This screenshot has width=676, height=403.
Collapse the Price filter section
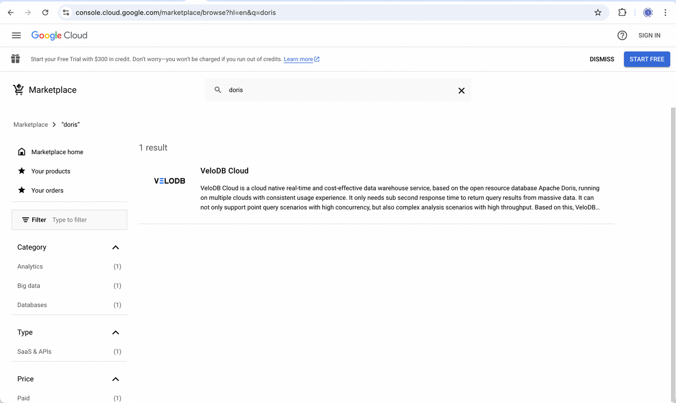click(115, 379)
